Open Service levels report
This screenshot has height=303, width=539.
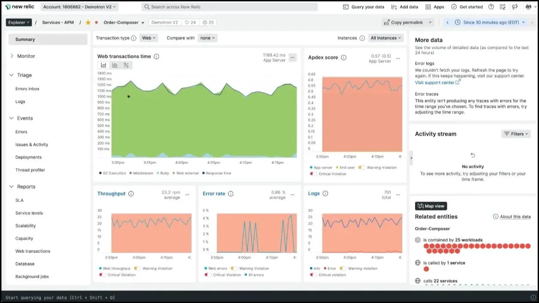coord(29,213)
